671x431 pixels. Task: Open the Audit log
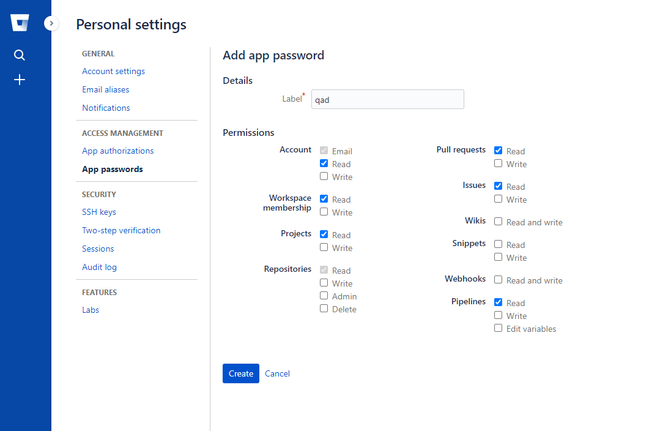coord(99,268)
